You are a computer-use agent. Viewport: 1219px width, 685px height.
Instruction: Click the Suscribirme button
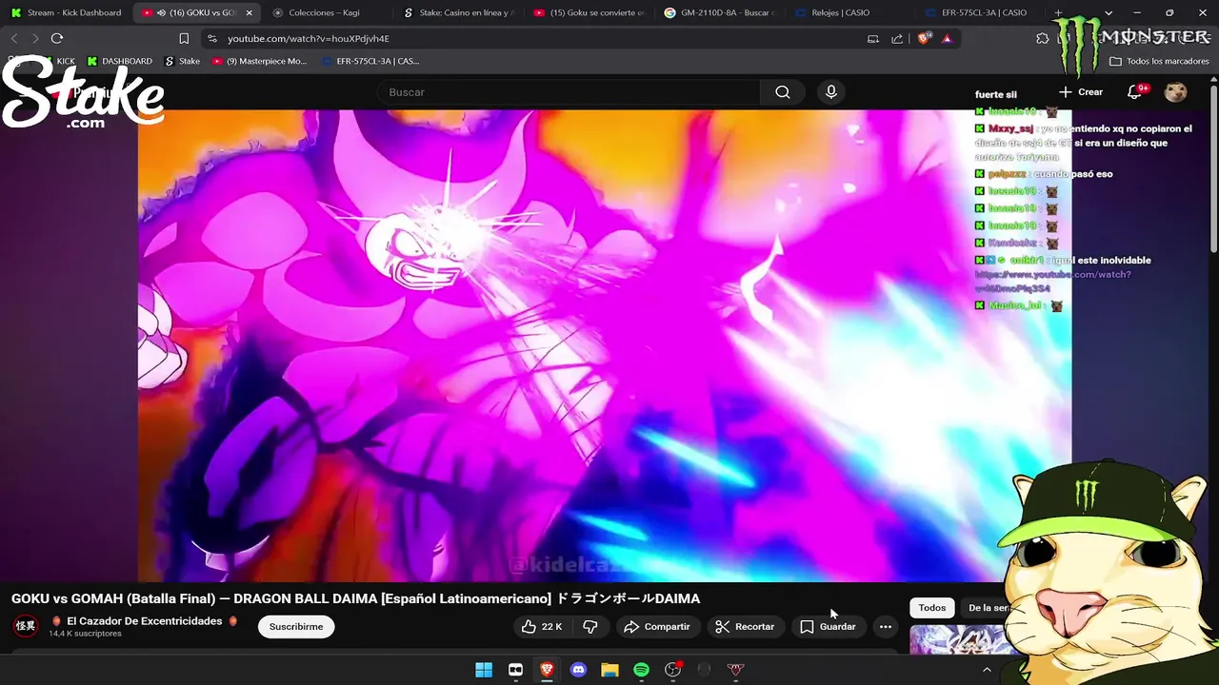(296, 627)
